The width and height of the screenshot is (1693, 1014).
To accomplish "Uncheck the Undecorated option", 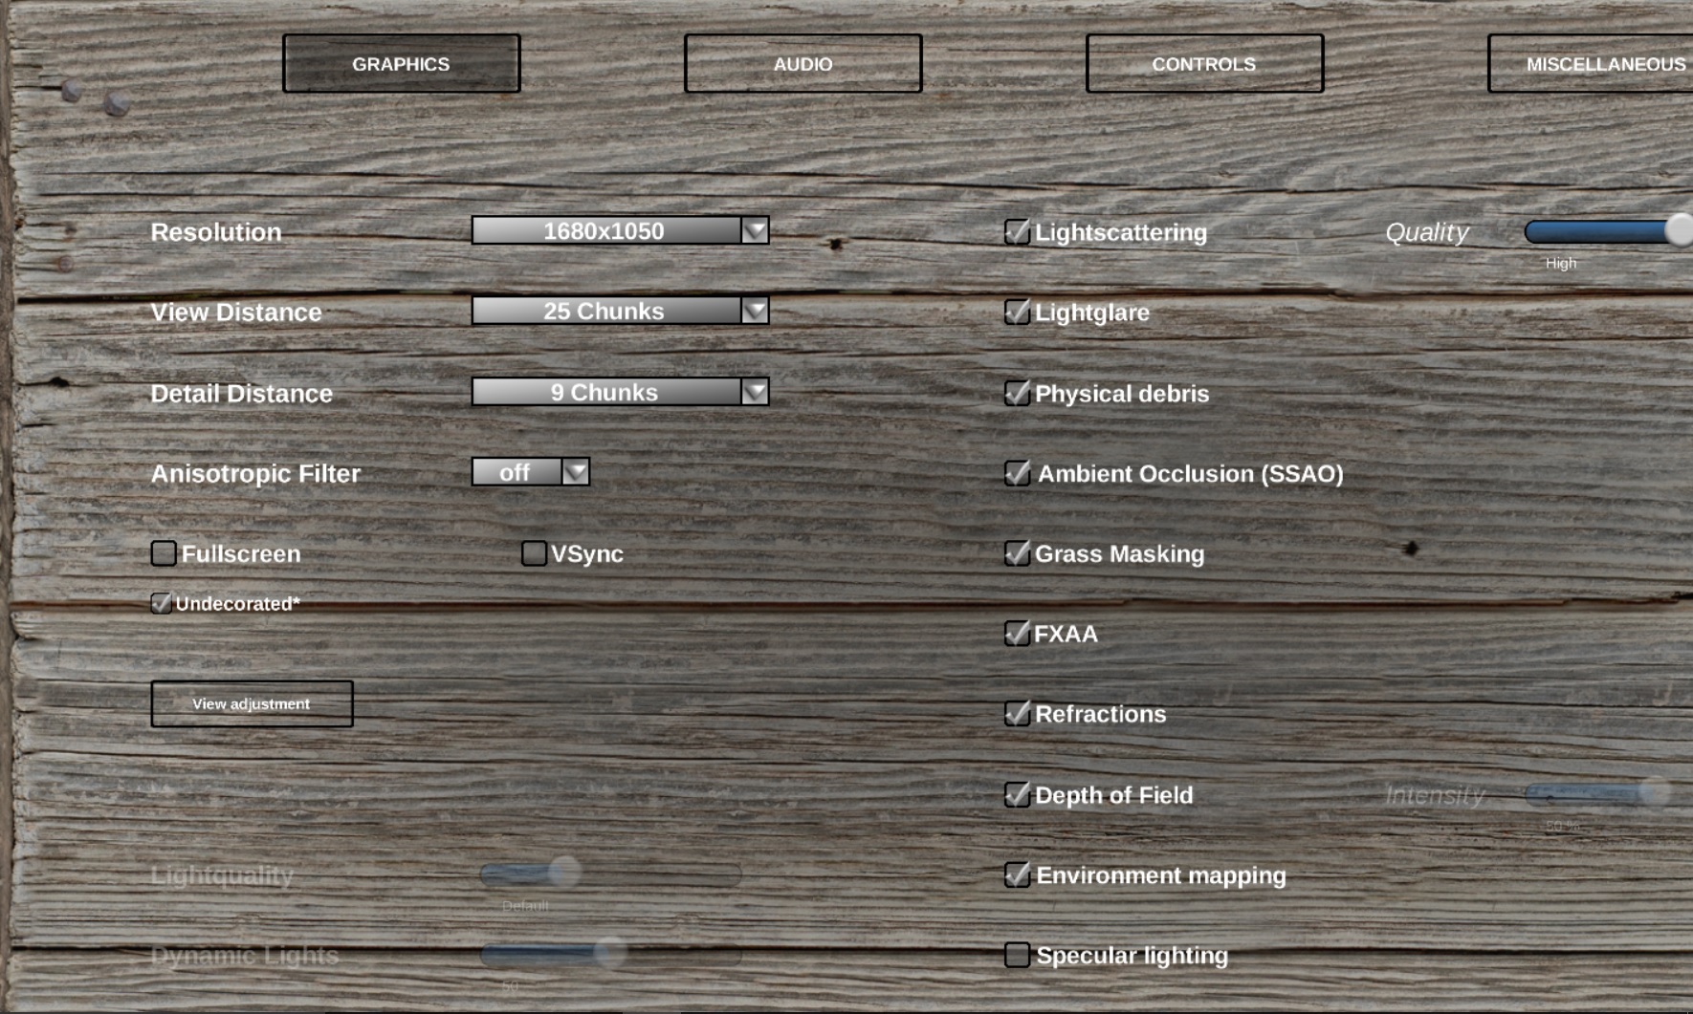I will (x=161, y=603).
